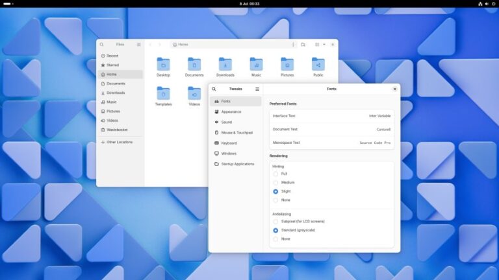Select the Fonts page in Tweaks
Screen dimensions: 499x280
236,101
